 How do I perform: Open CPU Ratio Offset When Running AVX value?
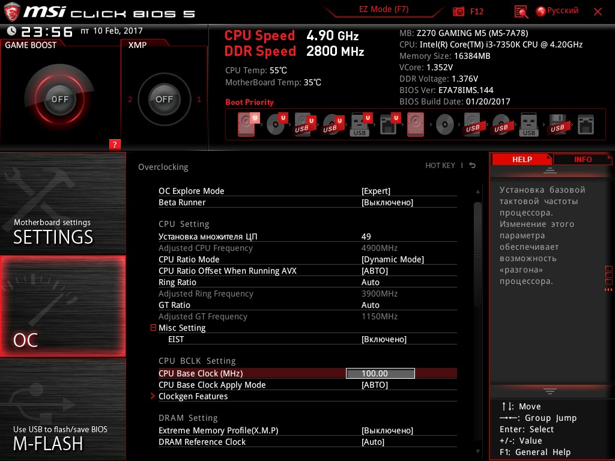pyautogui.click(x=375, y=271)
